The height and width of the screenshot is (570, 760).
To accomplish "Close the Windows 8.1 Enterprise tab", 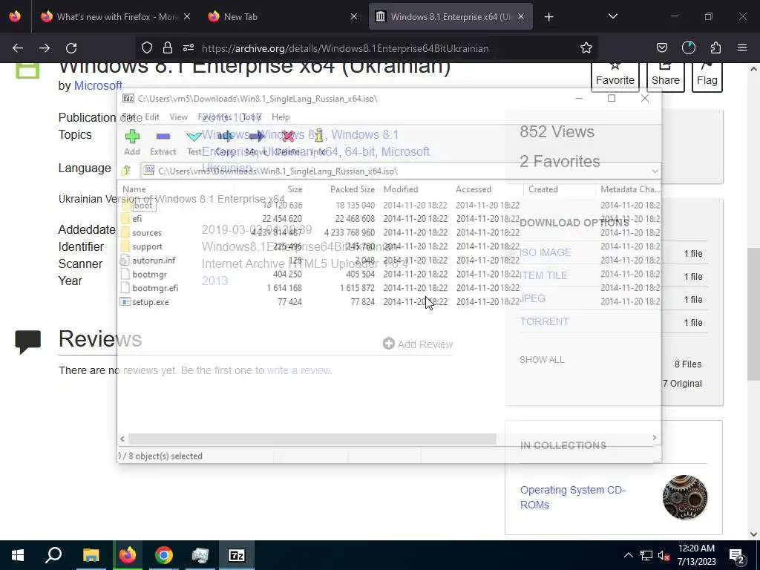I will (x=521, y=17).
